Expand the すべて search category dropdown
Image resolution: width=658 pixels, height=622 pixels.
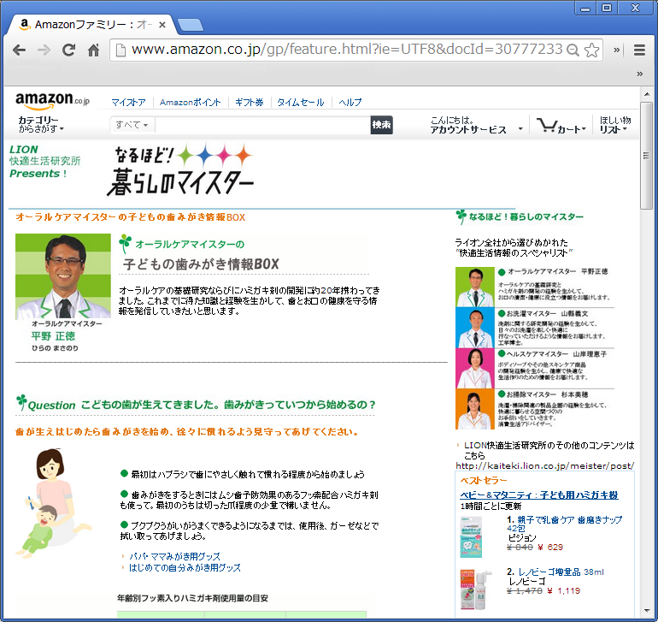132,126
